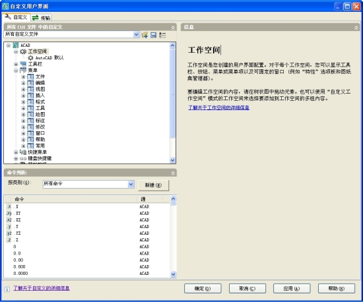Expand the 键盘快捷键 tree node

tap(16, 158)
